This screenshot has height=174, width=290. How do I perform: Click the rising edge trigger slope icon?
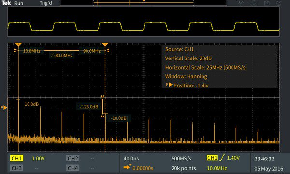coord(222,158)
